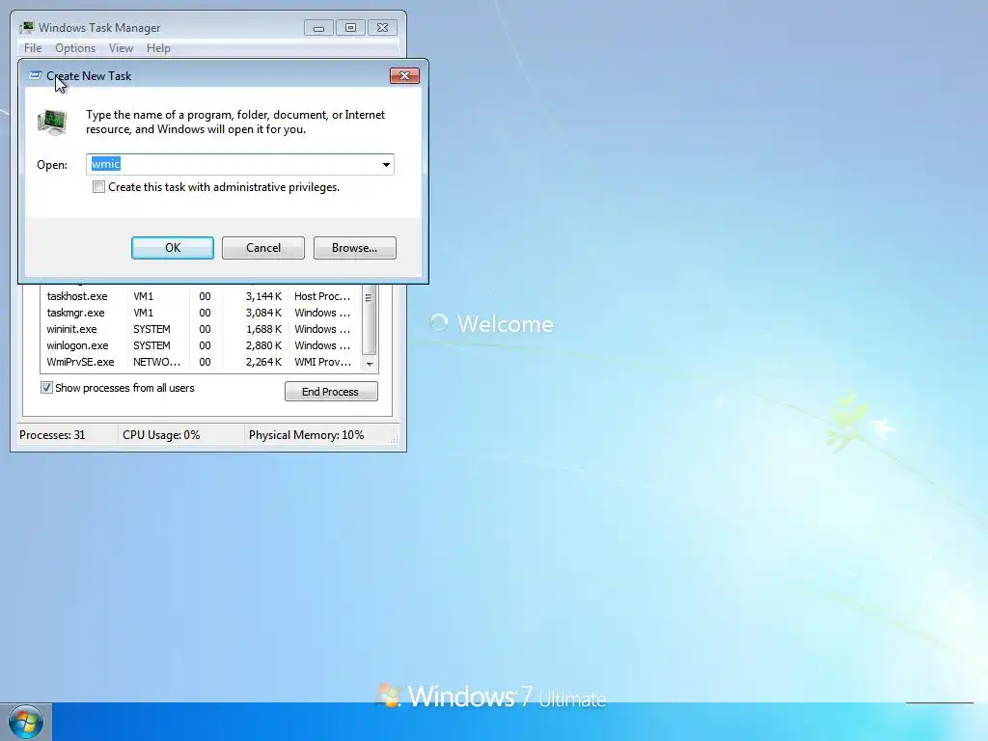Click Physical Memory: 10% status entry

click(306, 435)
